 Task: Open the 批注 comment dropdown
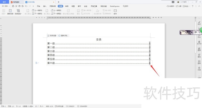pos(186,6)
